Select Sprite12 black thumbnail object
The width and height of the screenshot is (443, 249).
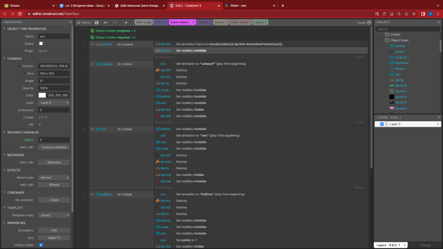click(x=391, y=97)
